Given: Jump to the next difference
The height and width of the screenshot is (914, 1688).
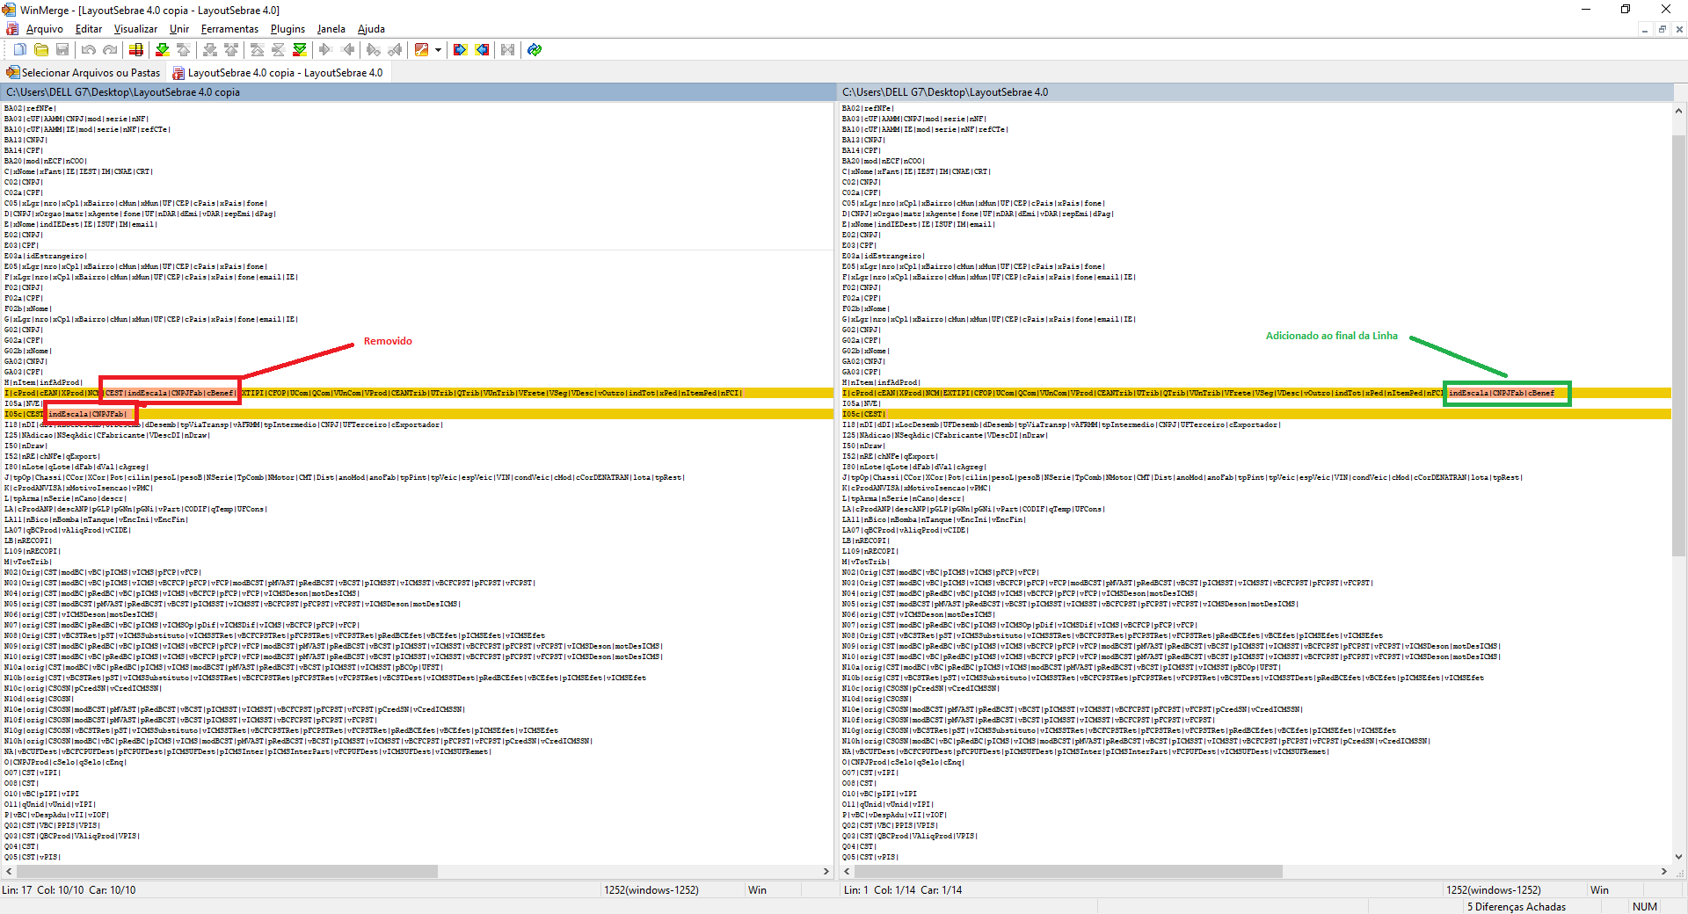Looking at the screenshot, I should (162, 50).
